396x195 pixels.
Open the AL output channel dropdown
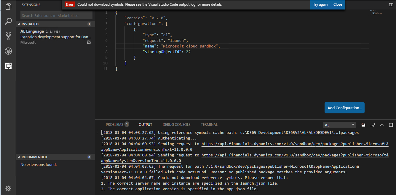[x=339, y=124]
